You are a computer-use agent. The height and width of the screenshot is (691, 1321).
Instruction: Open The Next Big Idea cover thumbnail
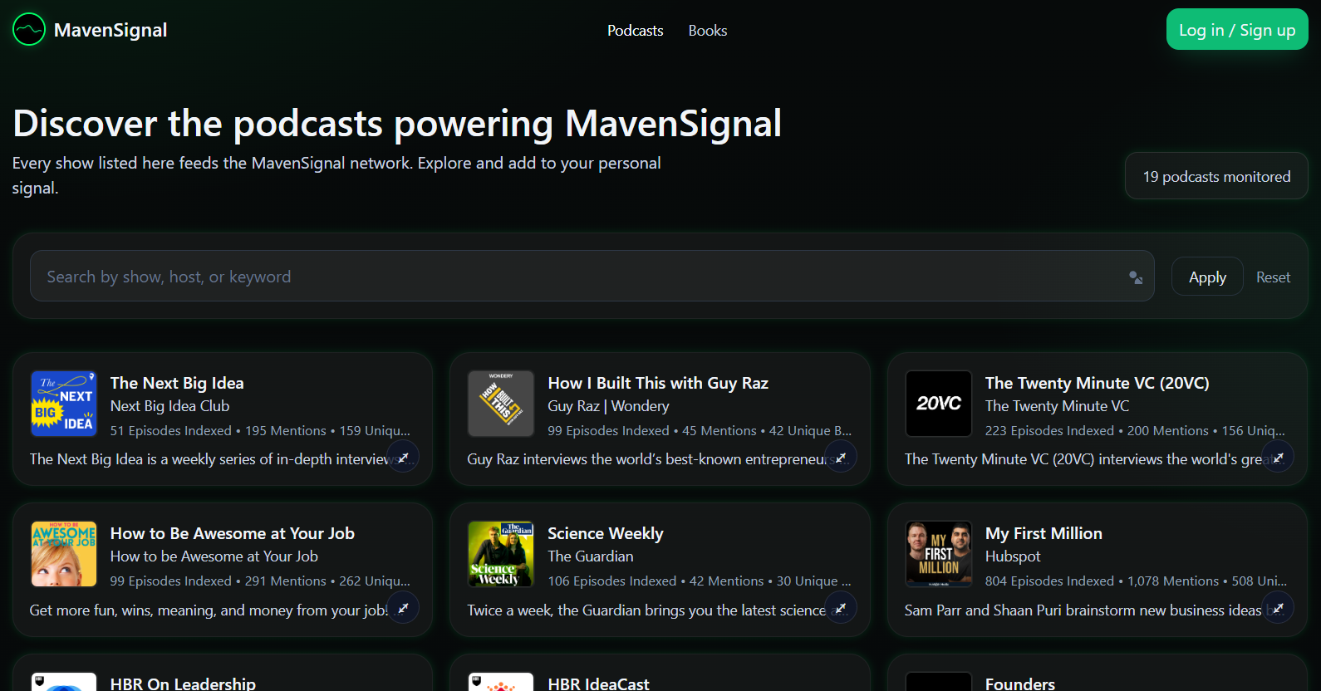coord(63,404)
